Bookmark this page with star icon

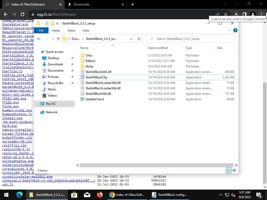click(x=226, y=15)
